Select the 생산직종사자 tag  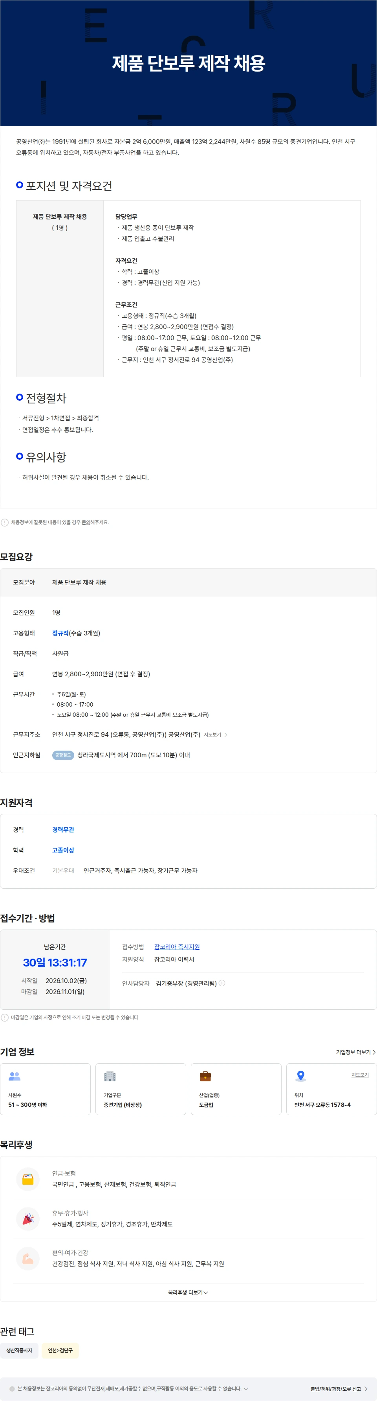(19, 1350)
